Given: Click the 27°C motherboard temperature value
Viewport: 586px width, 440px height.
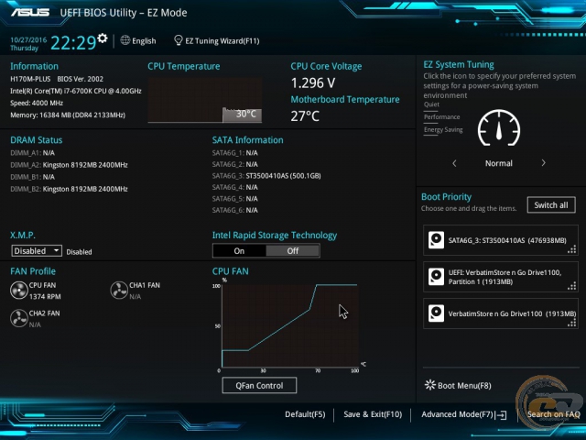Looking at the screenshot, I should [305, 116].
